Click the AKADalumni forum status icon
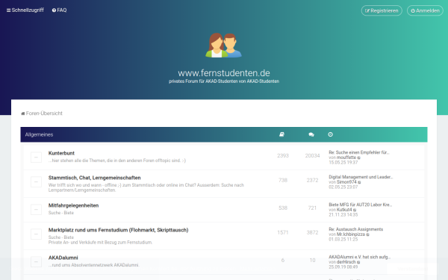This screenshot has width=448, height=280. (36, 262)
